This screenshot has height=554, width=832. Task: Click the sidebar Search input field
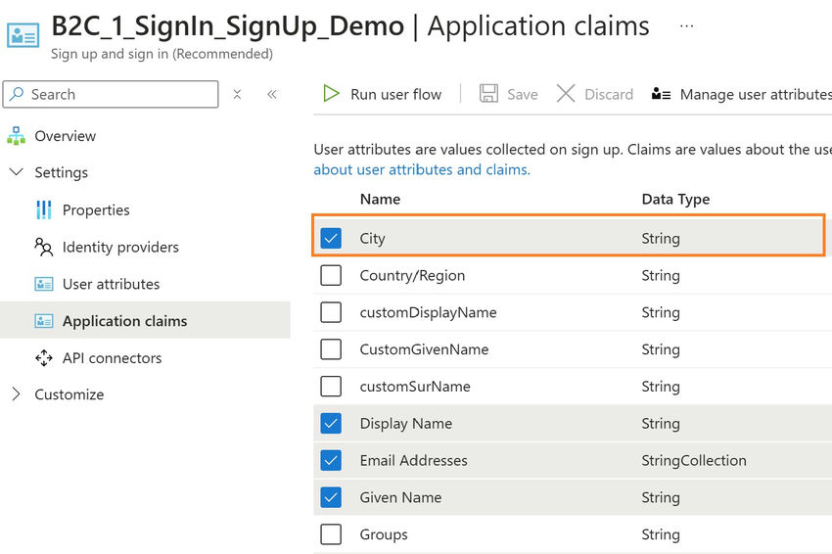pos(111,95)
